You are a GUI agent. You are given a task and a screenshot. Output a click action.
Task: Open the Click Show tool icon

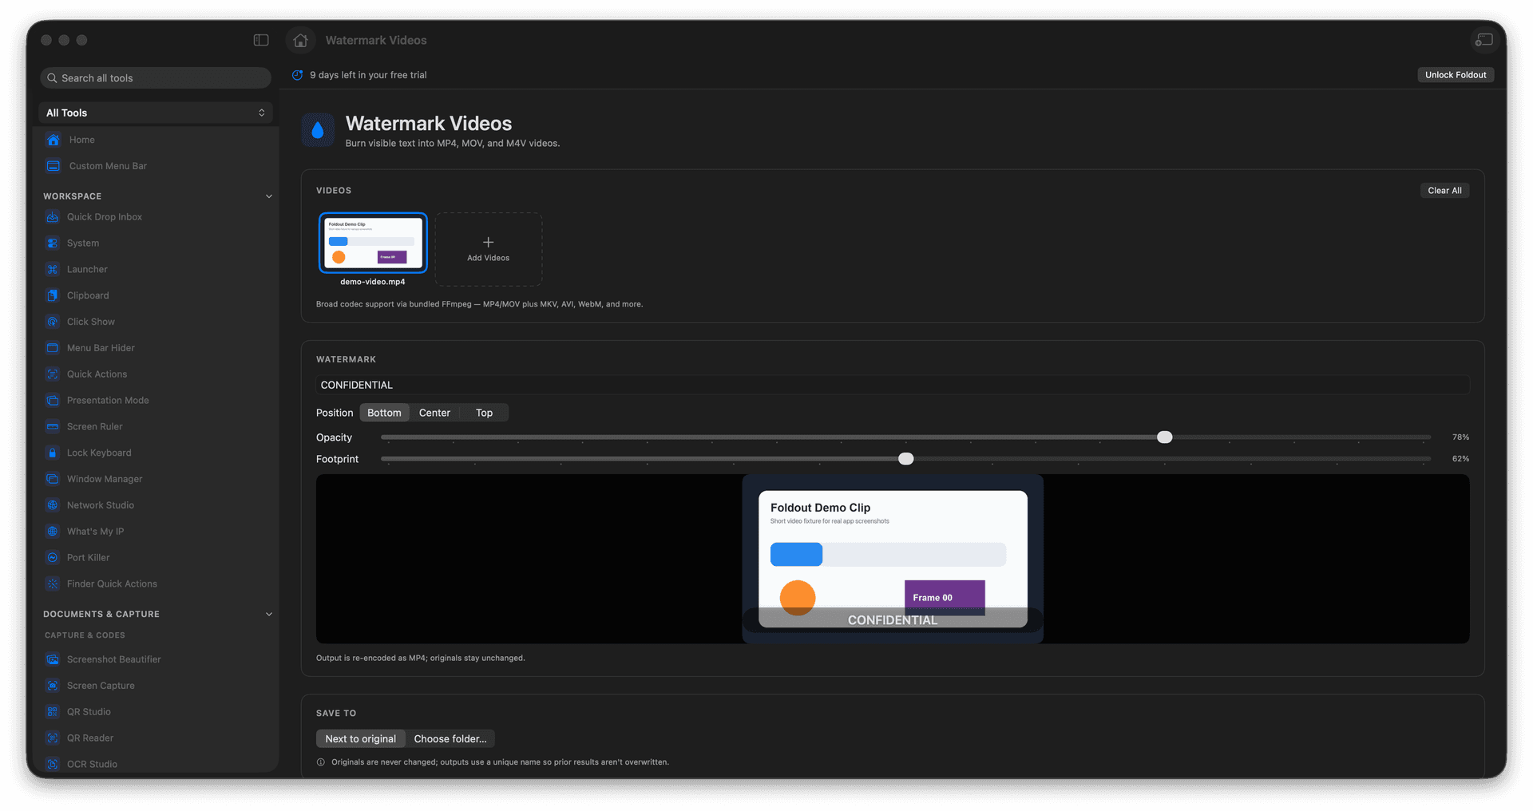coord(53,322)
